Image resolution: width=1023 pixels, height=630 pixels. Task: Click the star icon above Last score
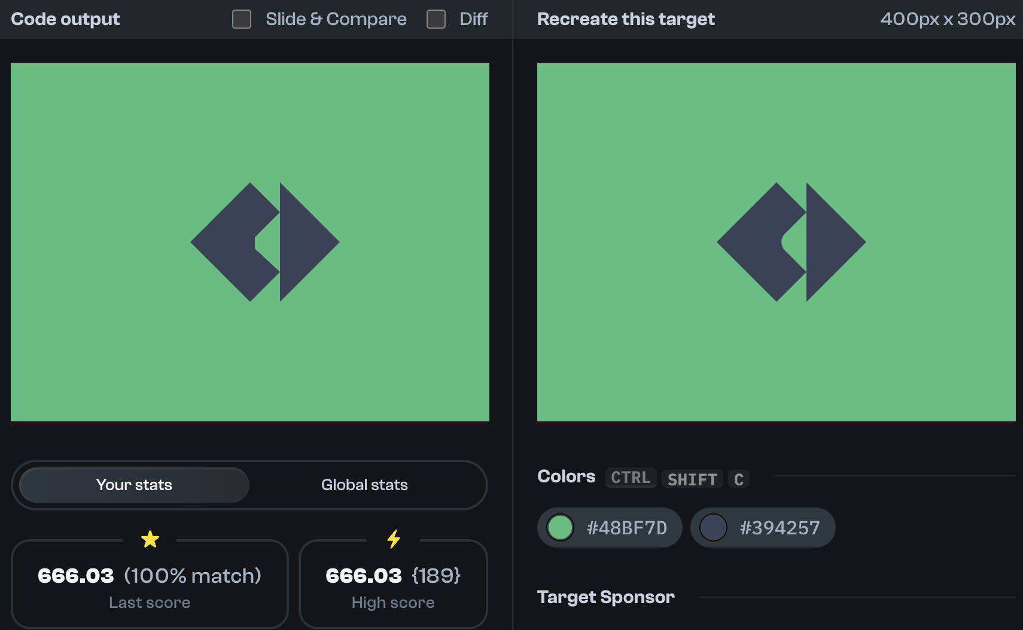click(150, 539)
